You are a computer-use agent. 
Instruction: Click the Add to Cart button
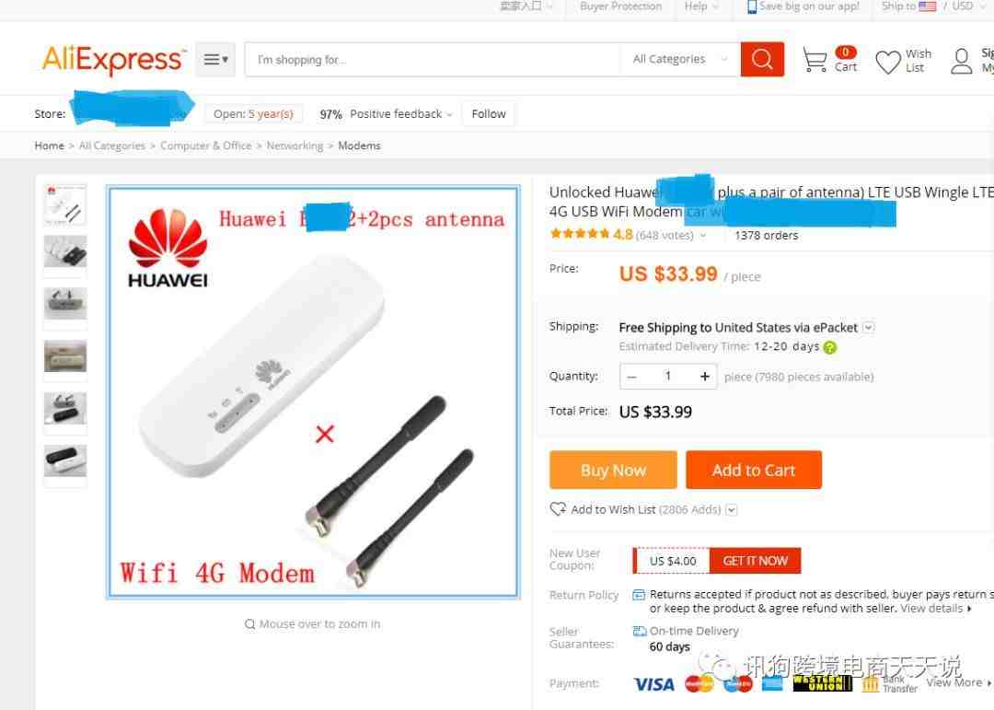[x=754, y=471]
